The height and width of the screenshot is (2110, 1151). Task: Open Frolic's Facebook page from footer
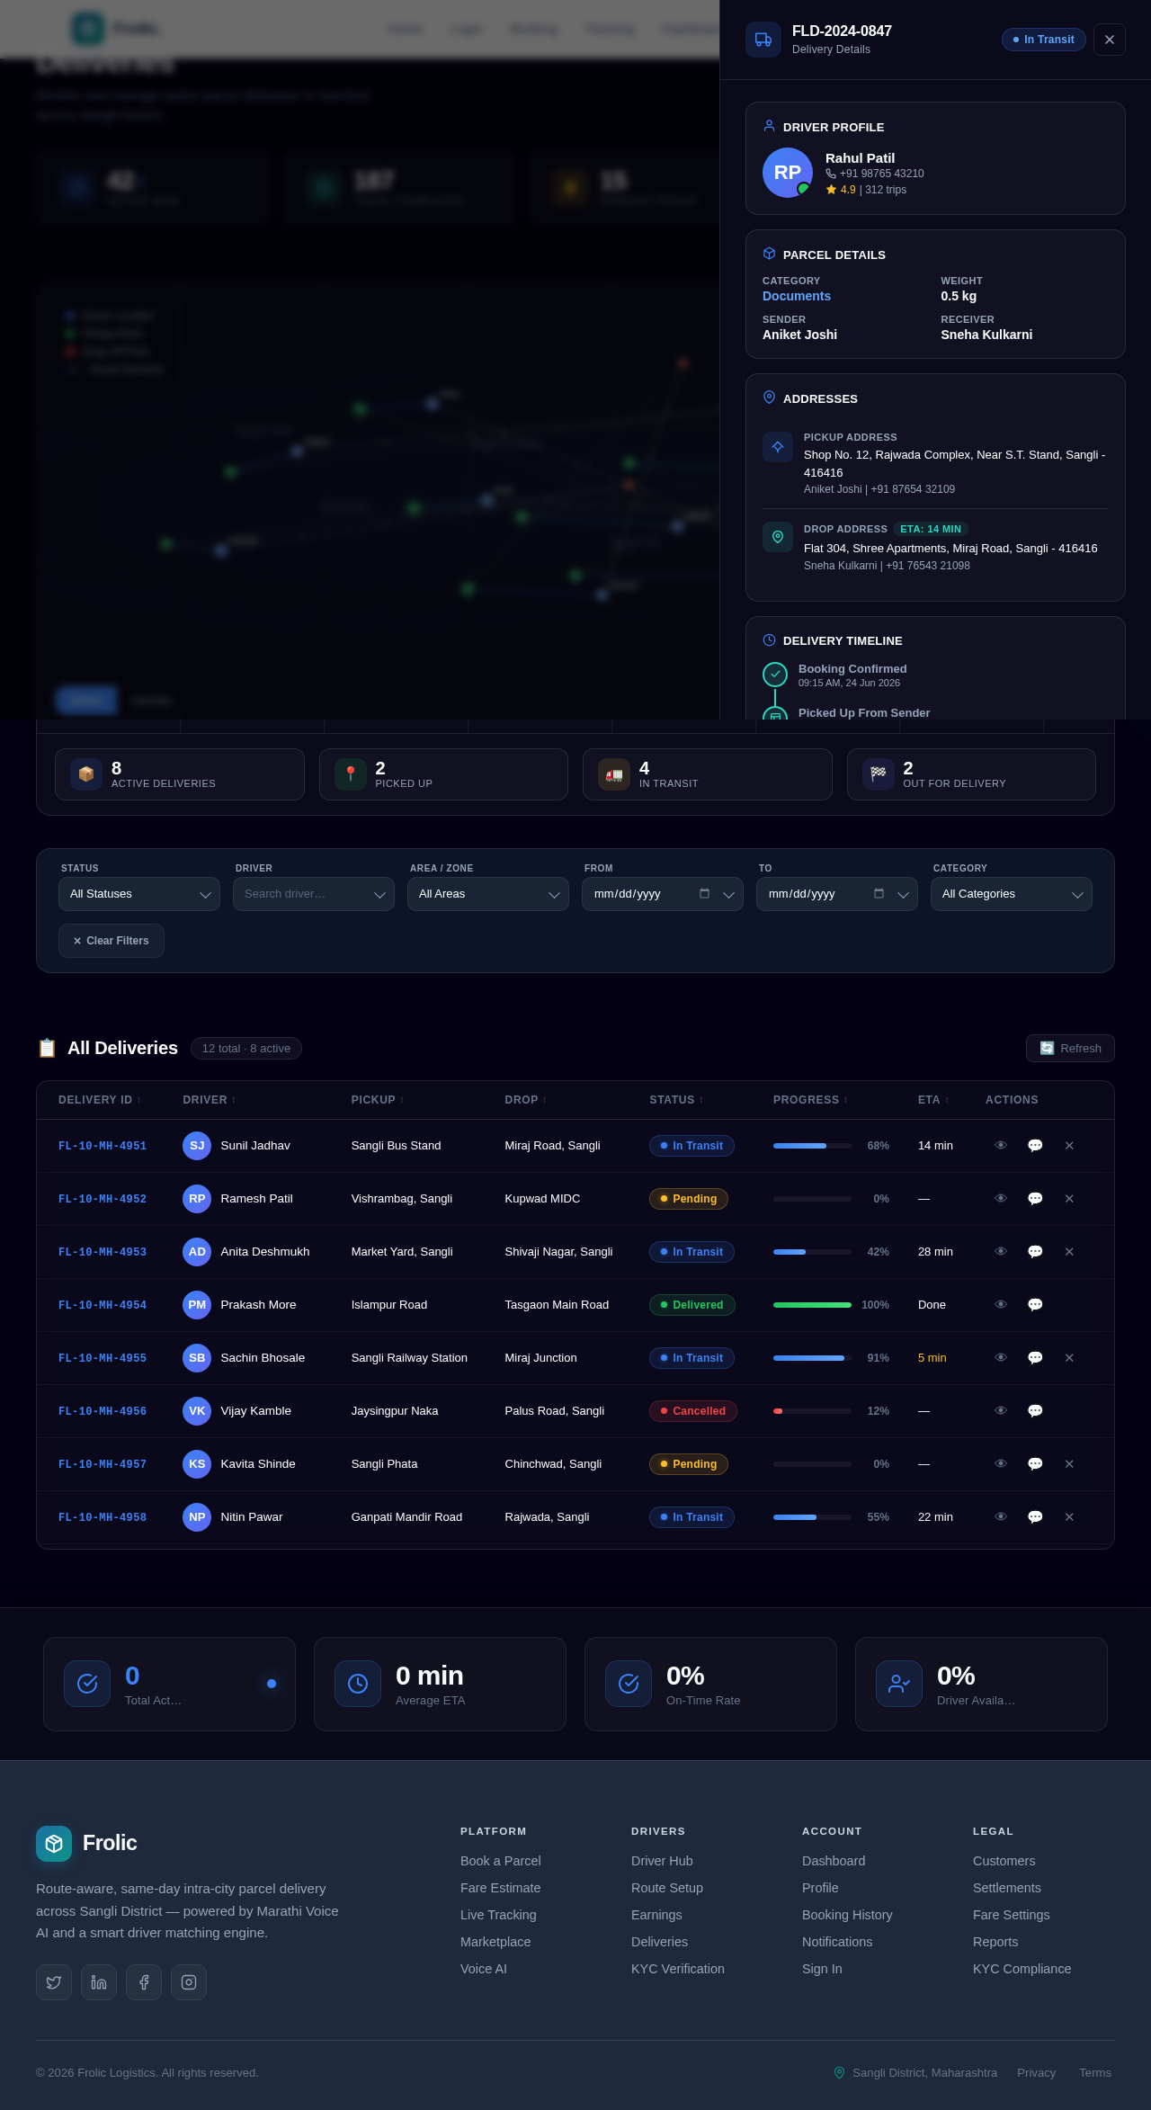144,1982
